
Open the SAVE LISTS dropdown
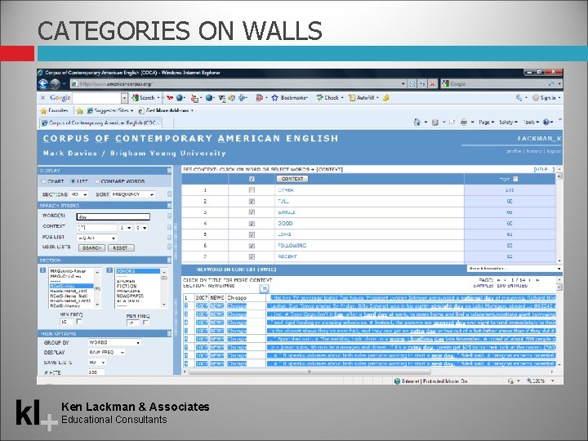96,363
